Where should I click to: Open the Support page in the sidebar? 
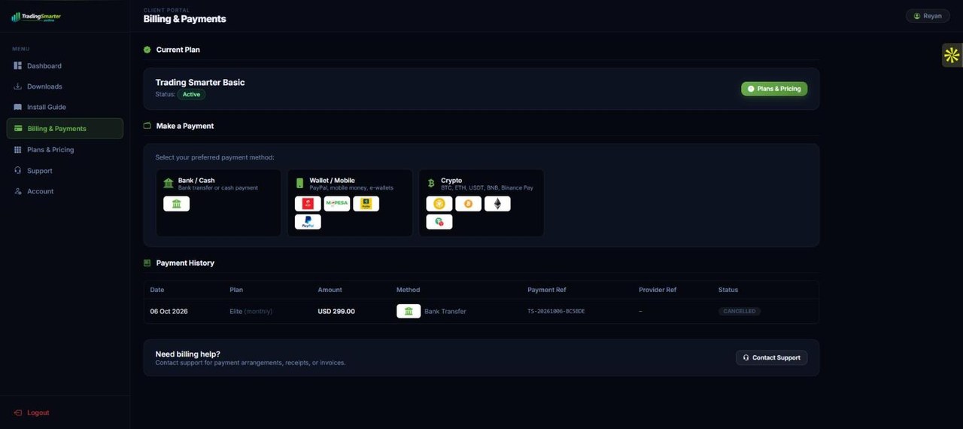point(65,171)
